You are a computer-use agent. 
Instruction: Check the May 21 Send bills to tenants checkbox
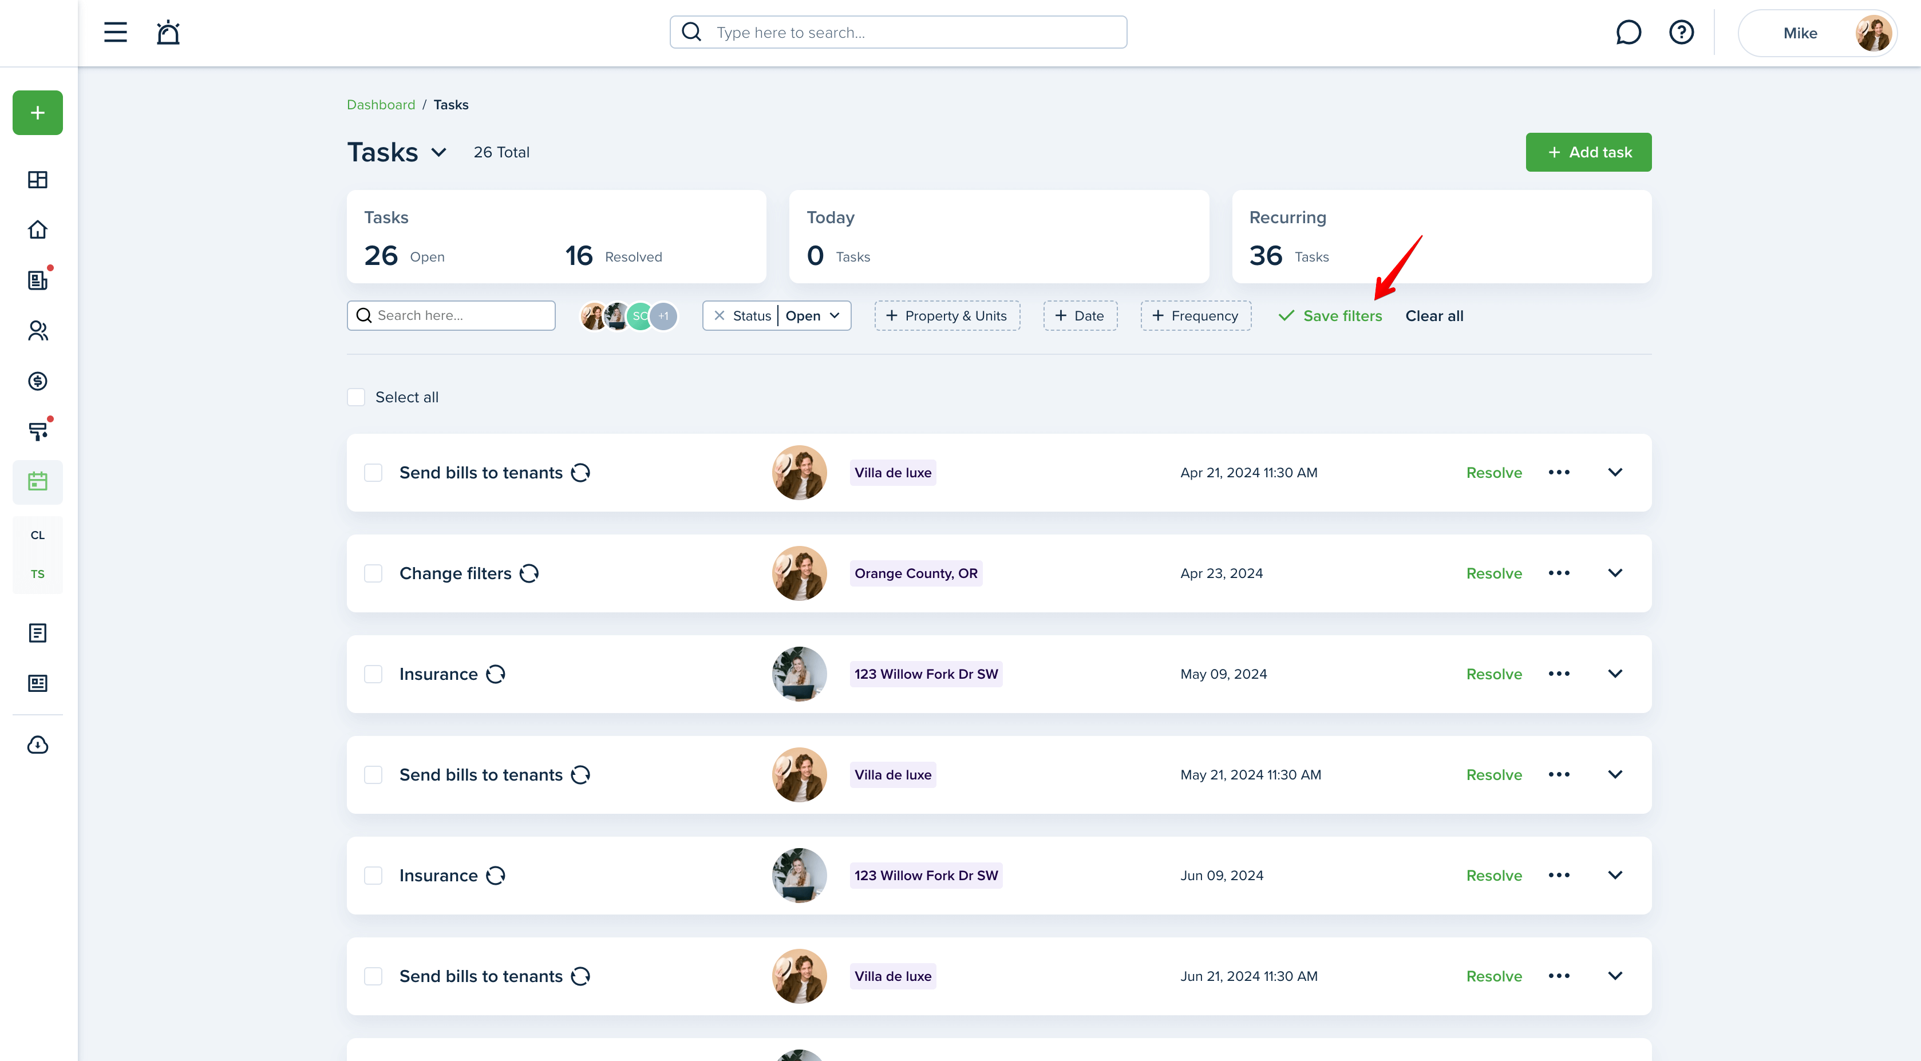tap(373, 775)
